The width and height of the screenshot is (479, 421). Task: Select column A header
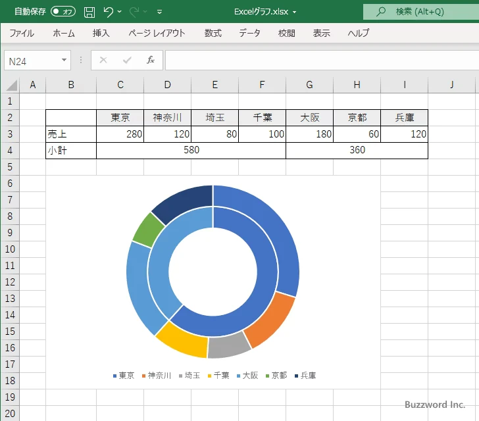point(33,85)
